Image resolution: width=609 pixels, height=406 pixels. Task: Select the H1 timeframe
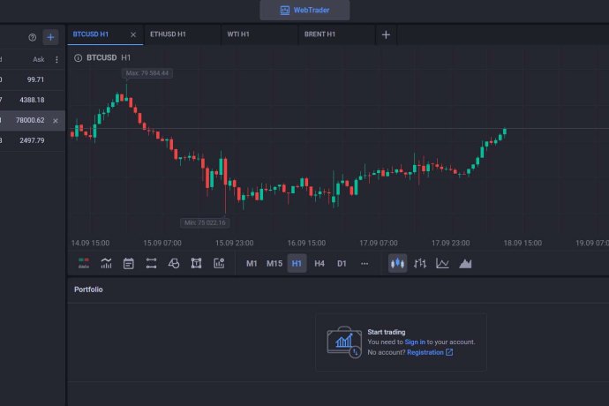coord(297,263)
